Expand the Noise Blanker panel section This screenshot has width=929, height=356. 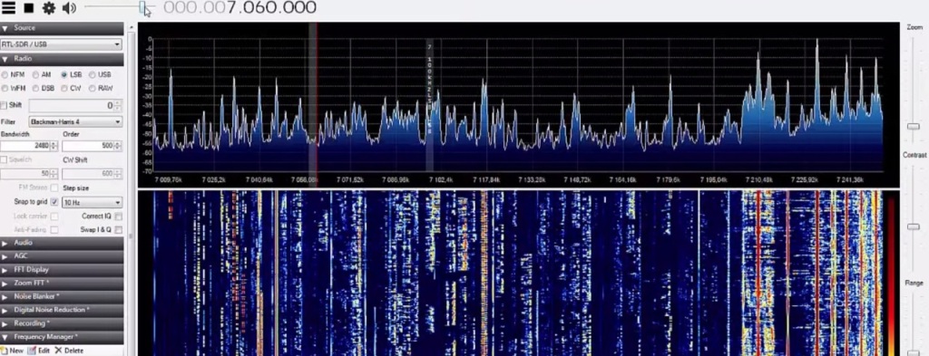point(62,296)
